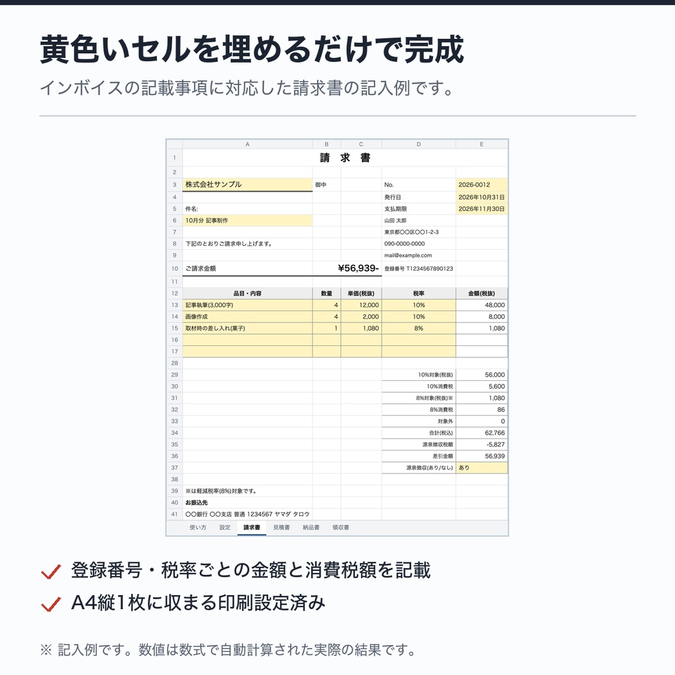
Task: Select the 請求書 sheet tab
Action: (251, 527)
